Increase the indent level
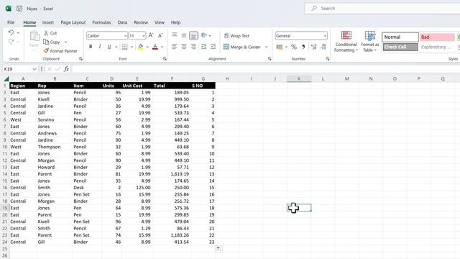 click(213, 47)
